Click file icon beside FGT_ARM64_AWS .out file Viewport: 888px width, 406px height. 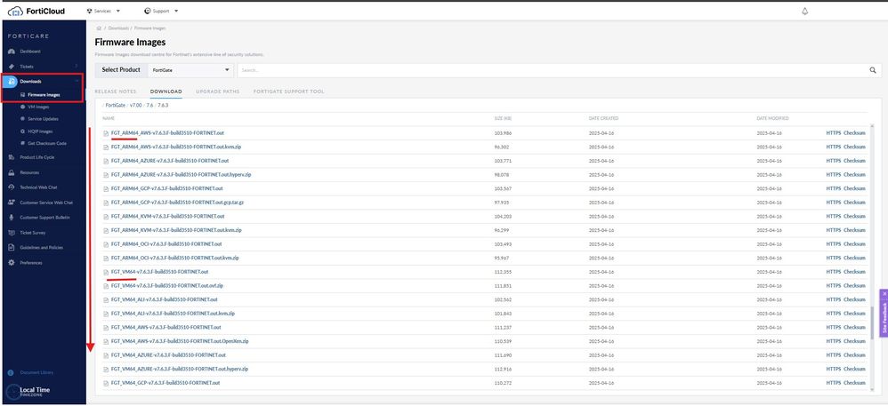[106, 133]
